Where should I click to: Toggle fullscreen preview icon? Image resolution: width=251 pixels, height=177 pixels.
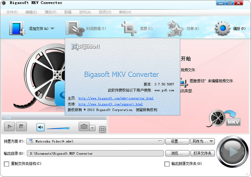102,129
